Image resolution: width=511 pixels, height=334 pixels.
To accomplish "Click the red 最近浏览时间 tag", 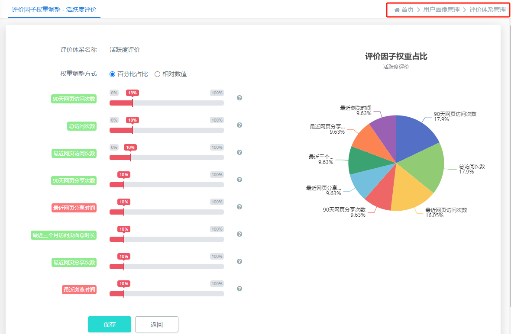I will [x=79, y=290].
